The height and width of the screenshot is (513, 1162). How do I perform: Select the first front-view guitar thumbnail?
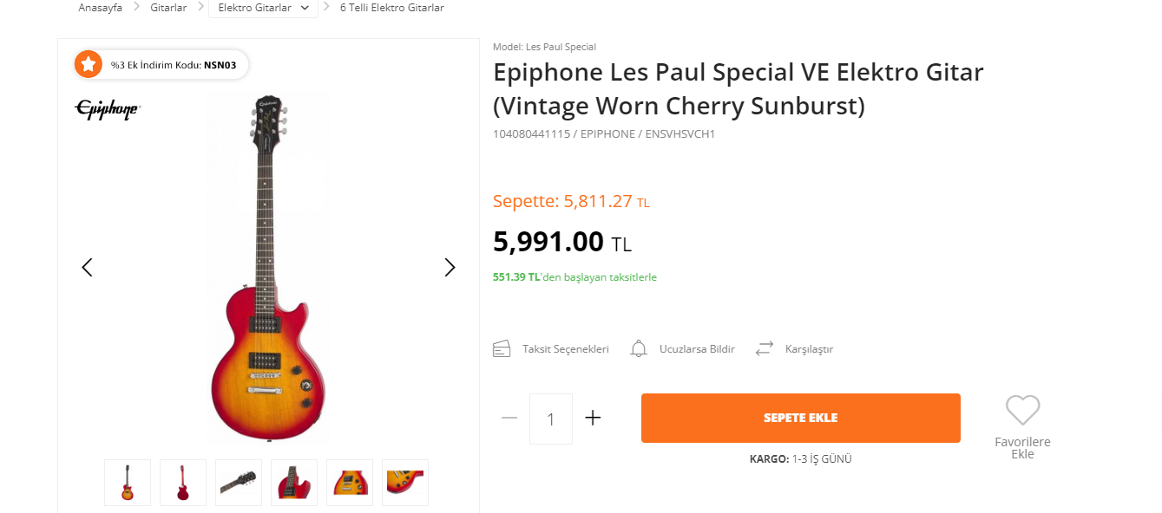(x=128, y=483)
